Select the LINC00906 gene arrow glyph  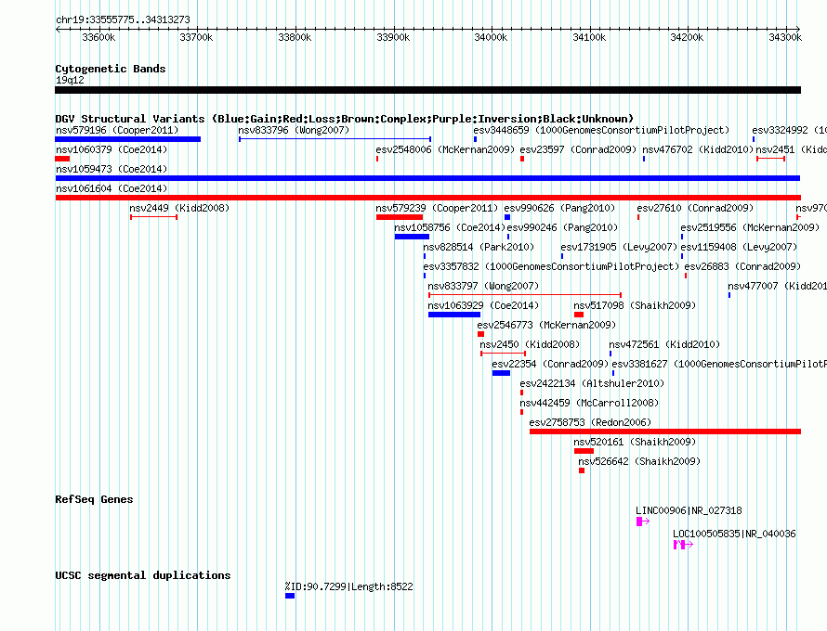coord(642,522)
